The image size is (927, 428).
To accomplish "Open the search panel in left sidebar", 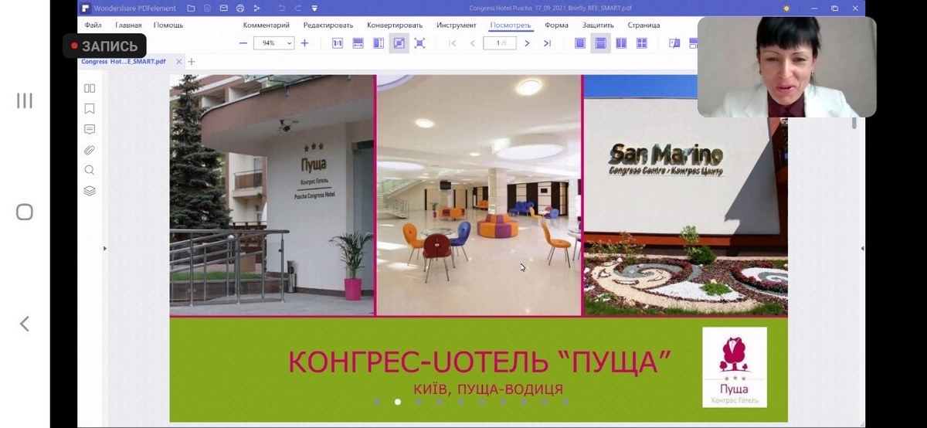I will [90, 170].
